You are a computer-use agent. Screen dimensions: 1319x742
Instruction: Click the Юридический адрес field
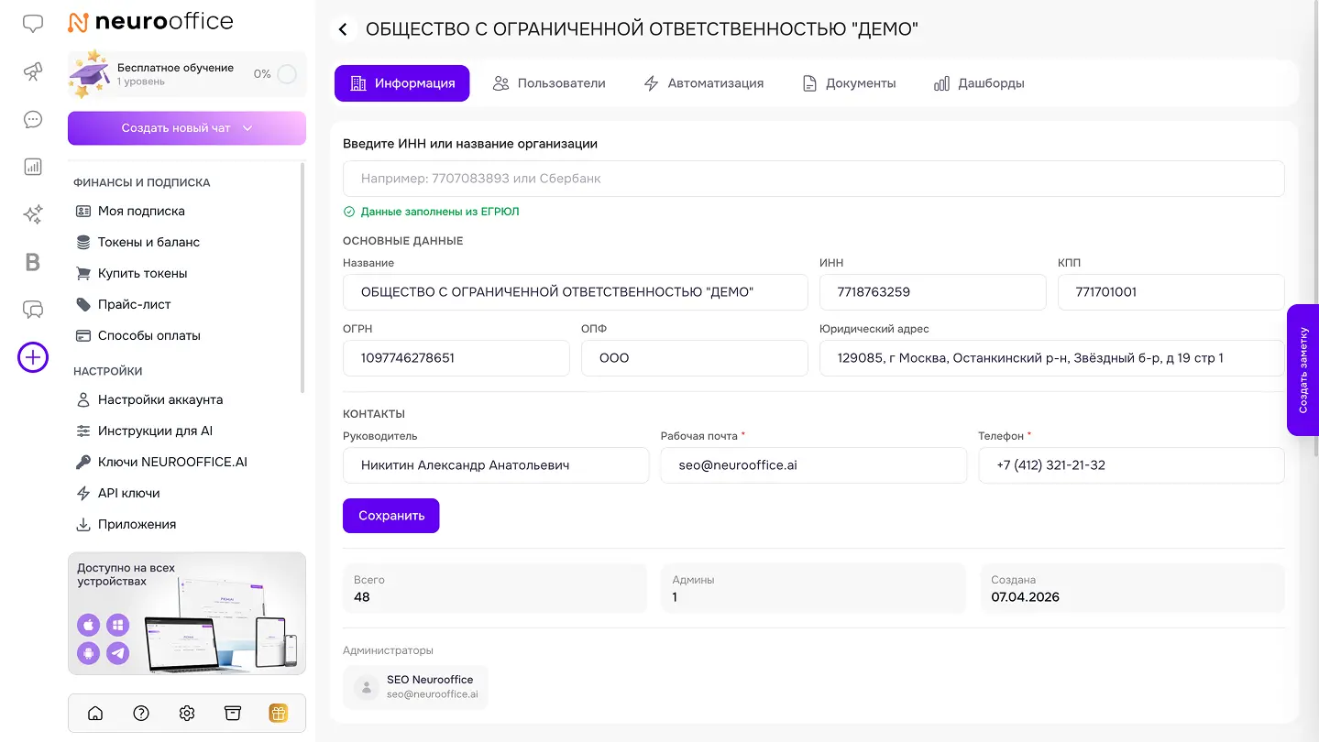(x=1052, y=358)
